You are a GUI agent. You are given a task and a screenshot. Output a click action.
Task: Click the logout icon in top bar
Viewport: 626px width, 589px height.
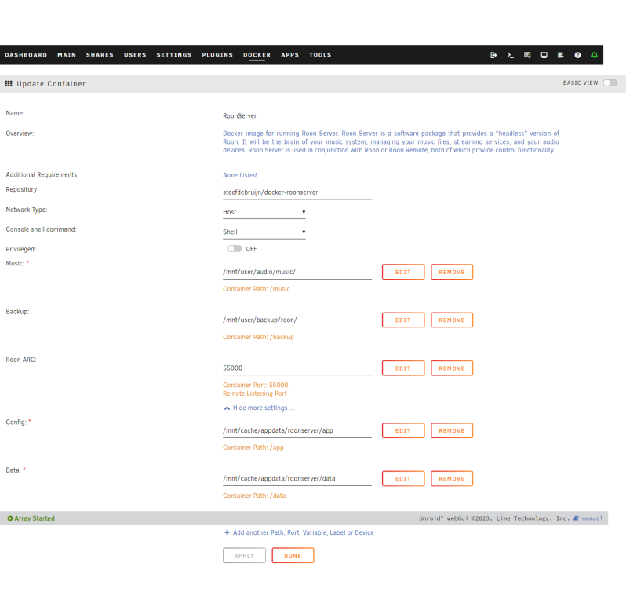tap(493, 55)
